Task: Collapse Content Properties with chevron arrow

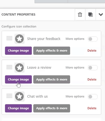Action: tap(101, 15)
